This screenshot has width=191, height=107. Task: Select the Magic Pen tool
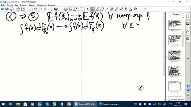coord(121,9)
